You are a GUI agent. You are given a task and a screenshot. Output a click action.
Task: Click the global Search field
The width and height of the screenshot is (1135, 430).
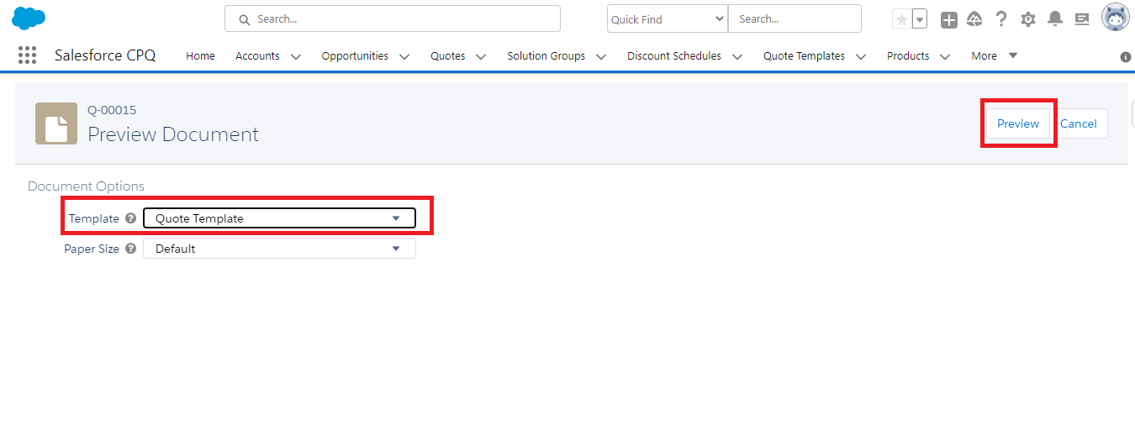[393, 18]
